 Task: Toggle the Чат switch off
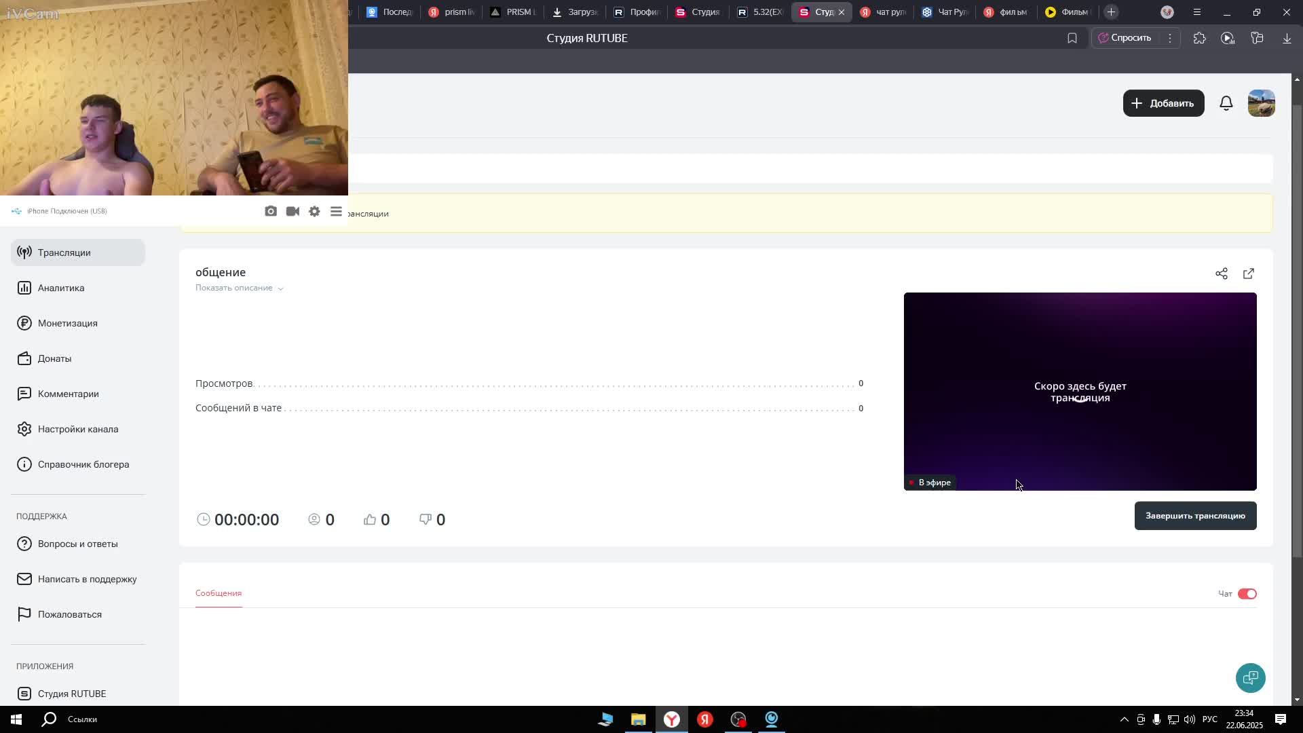click(x=1247, y=594)
